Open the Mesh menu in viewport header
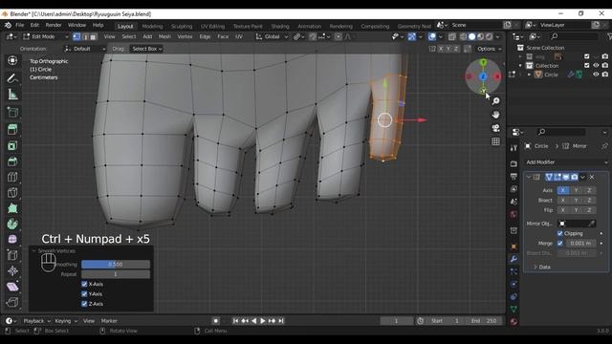 (164, 36)
